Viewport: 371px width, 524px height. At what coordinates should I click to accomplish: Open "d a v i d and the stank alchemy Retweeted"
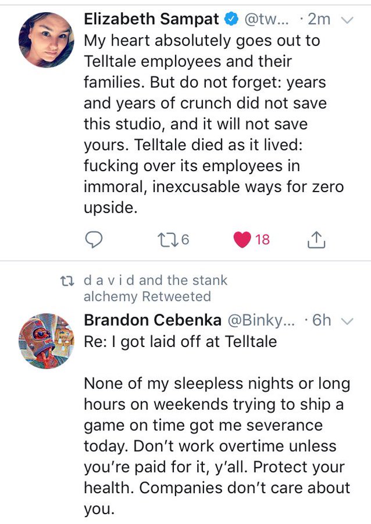click(x=155, y=288)
